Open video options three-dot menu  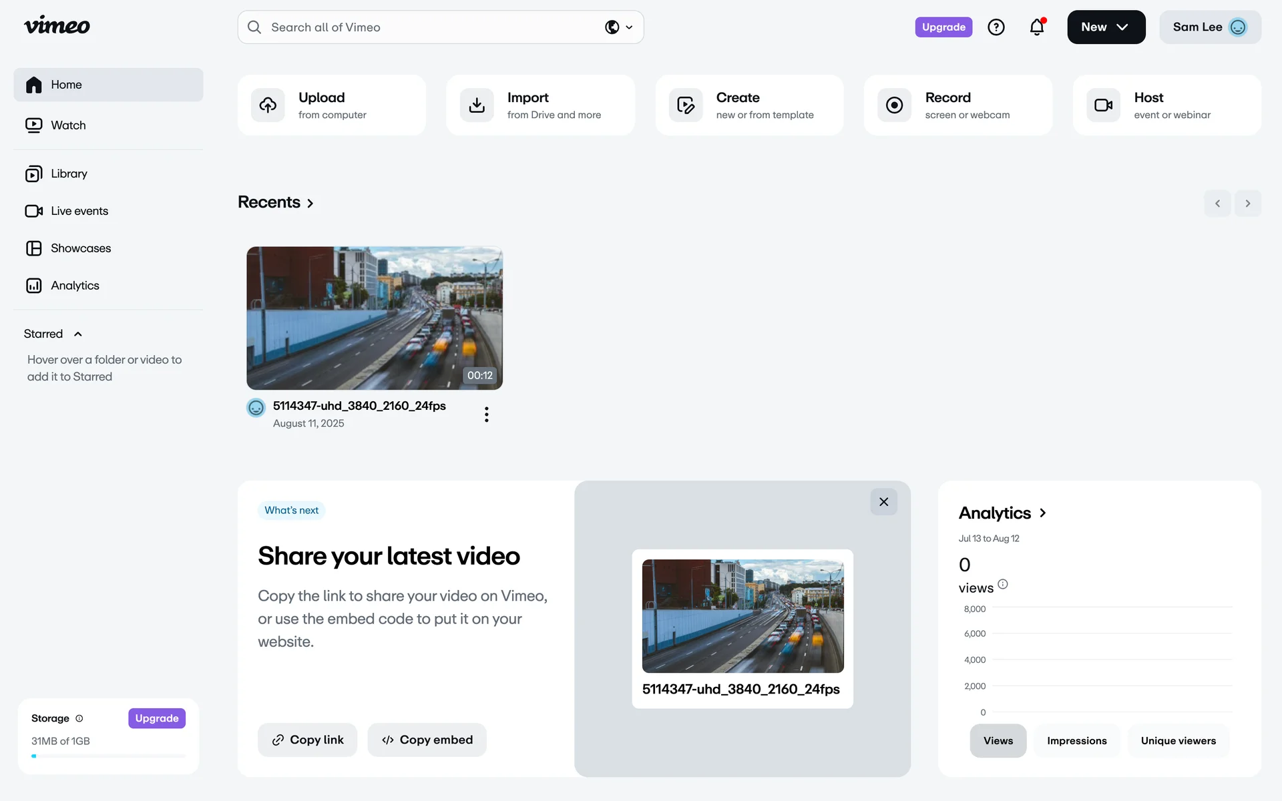click(487, 415)
